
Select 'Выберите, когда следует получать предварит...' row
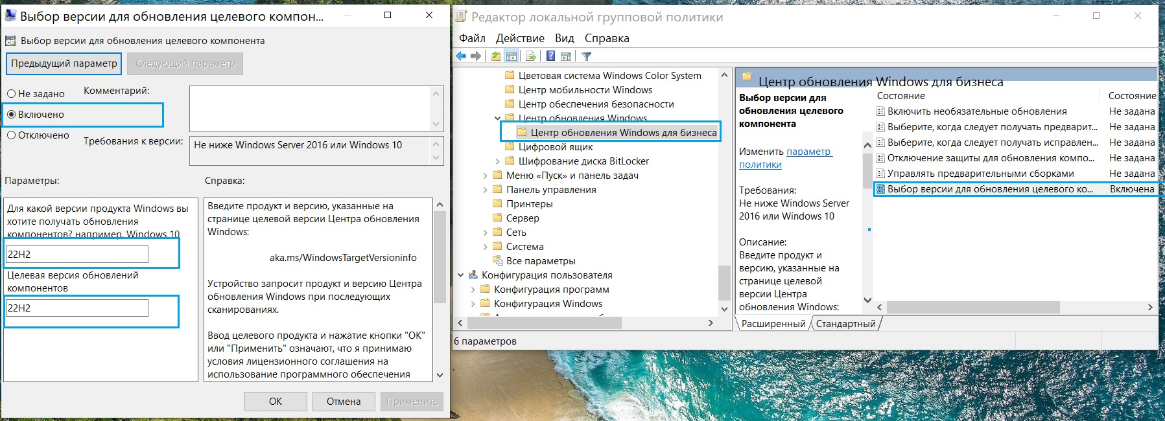[x=1015, y=127]
